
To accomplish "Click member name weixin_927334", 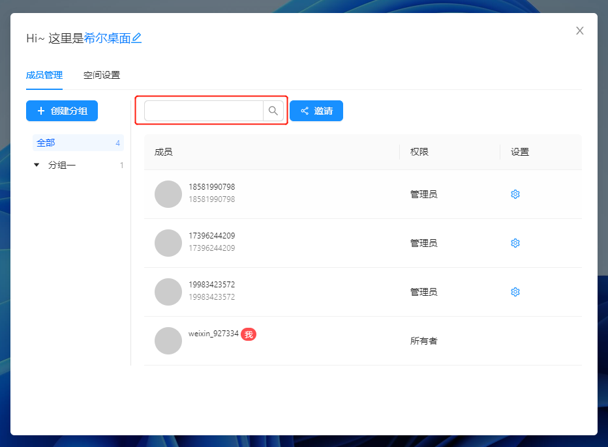I will pos(214,334).
